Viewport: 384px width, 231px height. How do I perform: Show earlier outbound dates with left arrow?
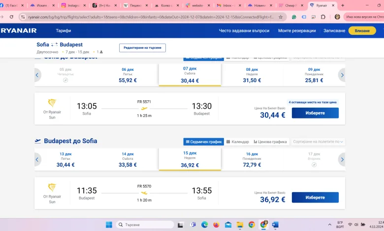pos(37,75)
